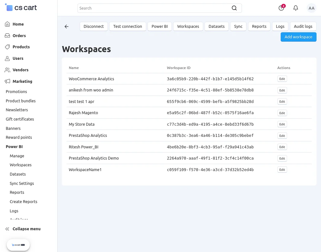Select workspace ID c059f109-f570-4e36-a3cd-37d32b52ed4b
The width and height of the screenshot is (321, 252).
pos(210,169)
